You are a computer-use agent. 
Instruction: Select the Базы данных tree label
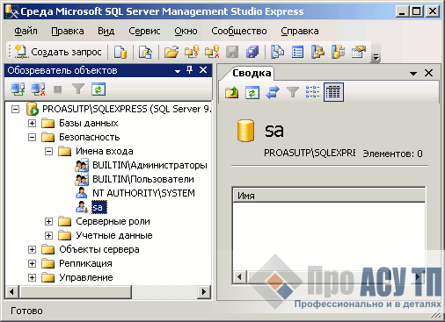(x=89, y=123)
